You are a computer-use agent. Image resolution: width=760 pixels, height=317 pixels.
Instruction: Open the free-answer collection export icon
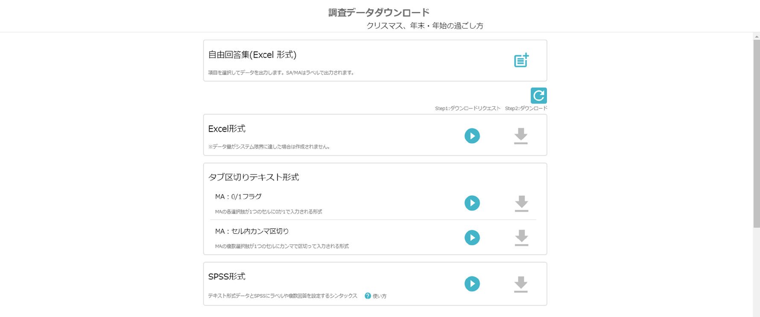(521, 60)
